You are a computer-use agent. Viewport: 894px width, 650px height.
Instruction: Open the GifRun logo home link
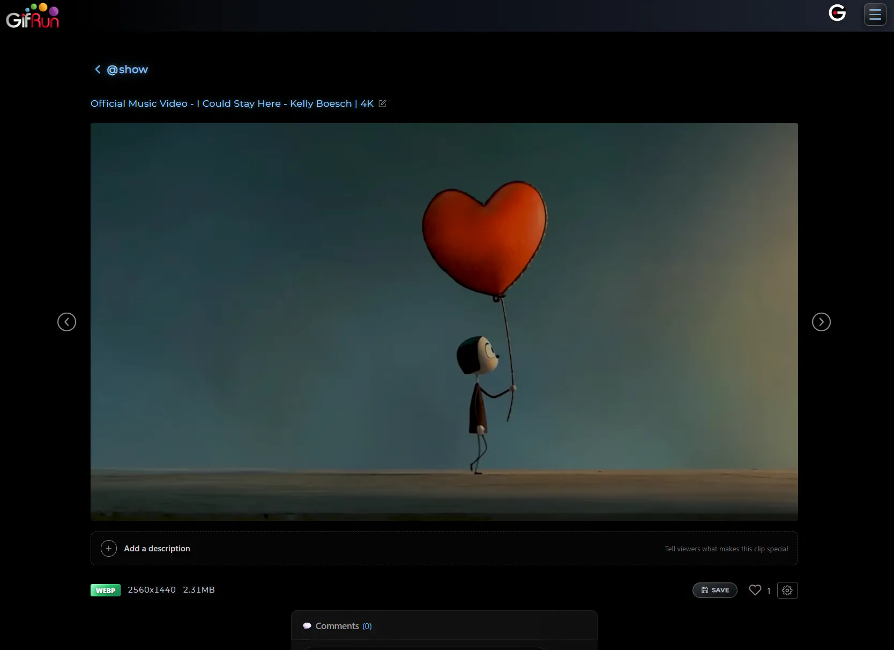[x=32, y=16]
